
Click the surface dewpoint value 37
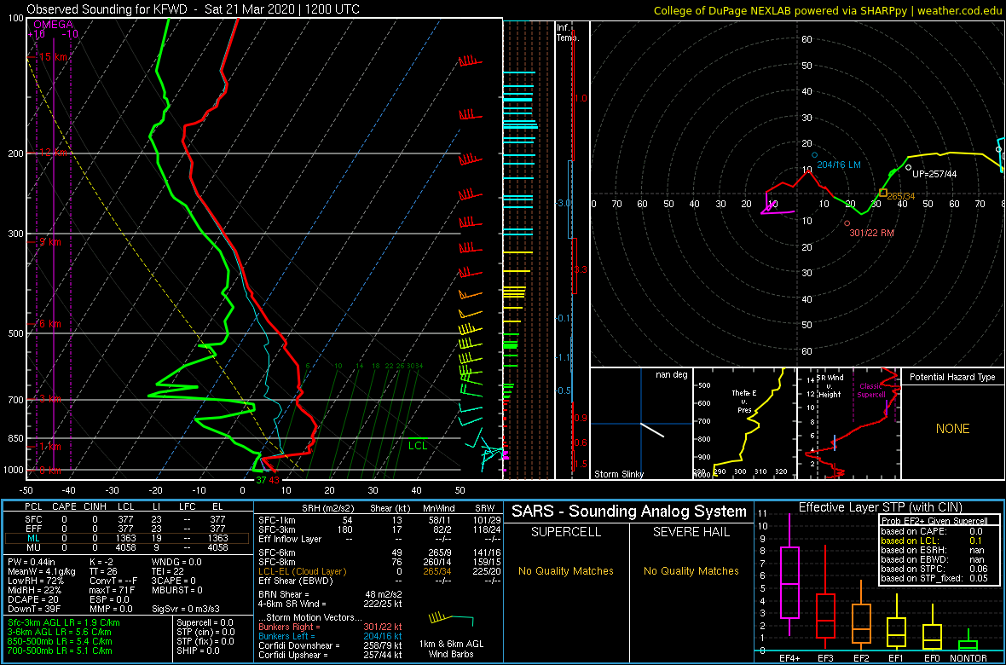261,479
